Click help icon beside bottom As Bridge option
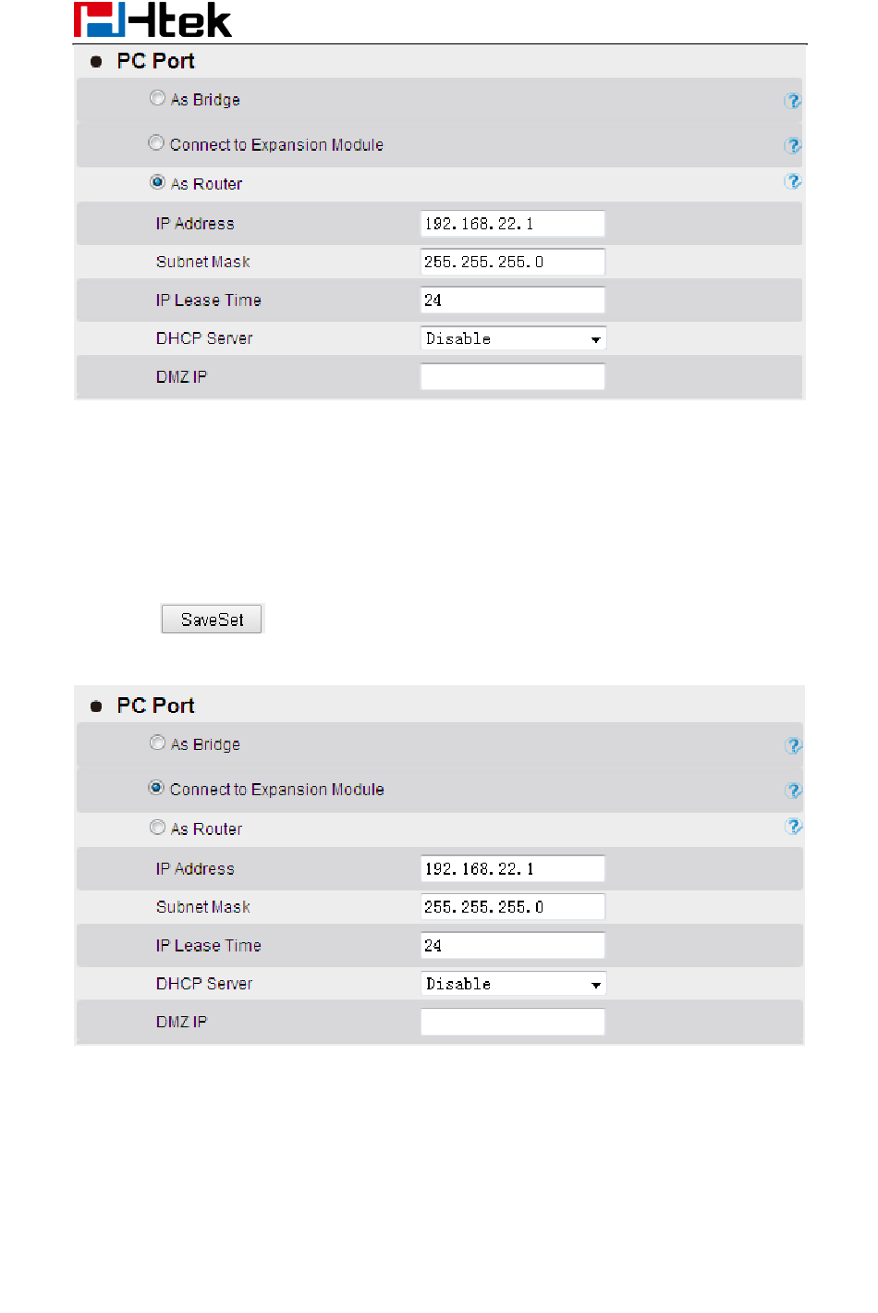 [793, 745]
